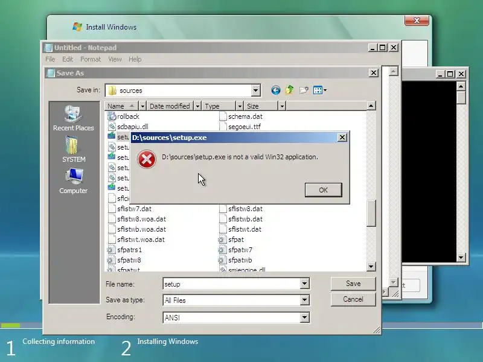Select sflistwt.dat file icon
Image resolution: width=483 pixels, height=362 pixels.
coord(223,229)
